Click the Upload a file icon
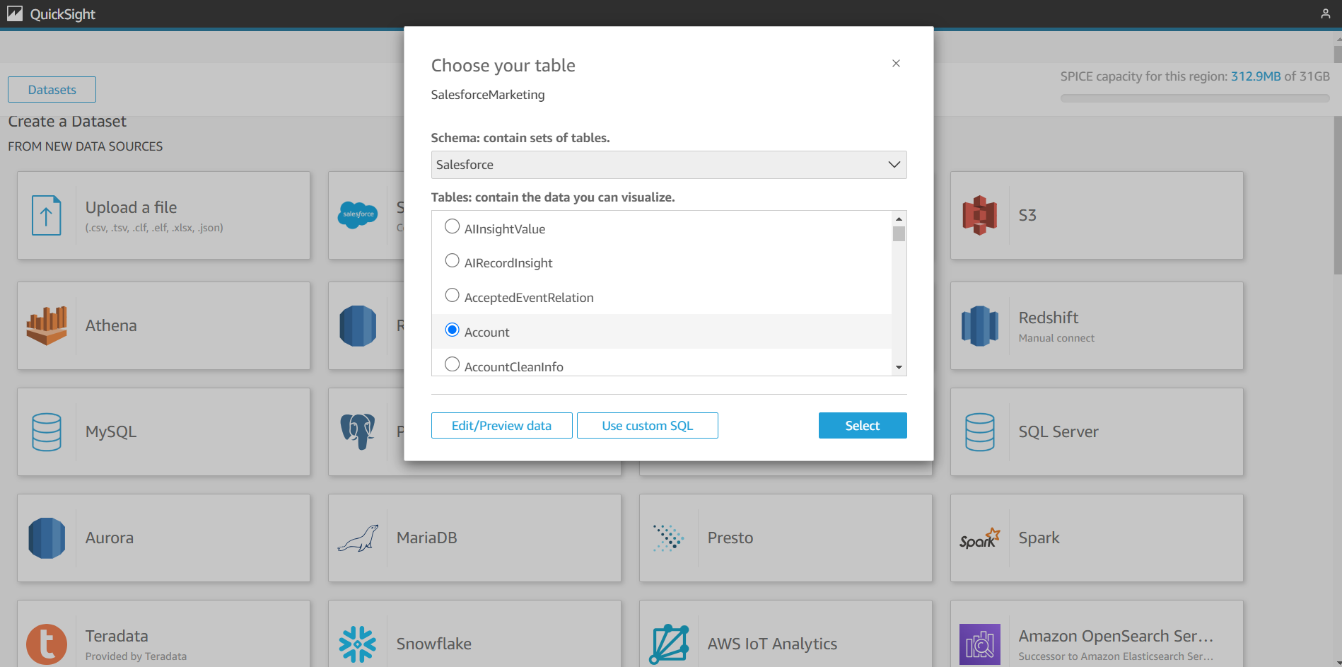 pyautogui.click(x=47, y=216)
